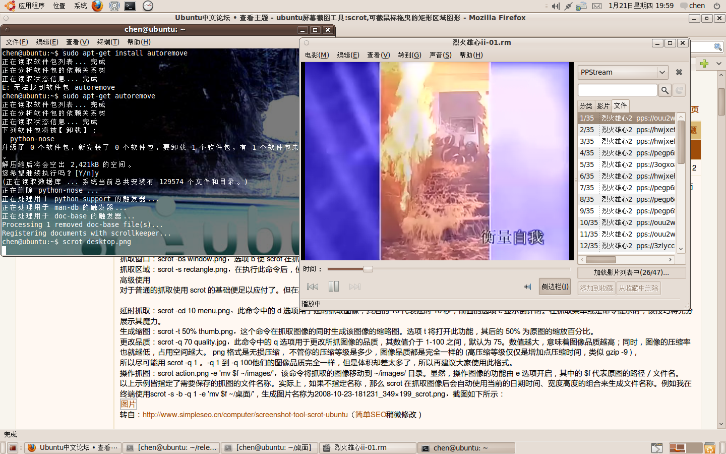
Task: Launch Firefox from the top panel icon
Action: [x=97, y=6]
